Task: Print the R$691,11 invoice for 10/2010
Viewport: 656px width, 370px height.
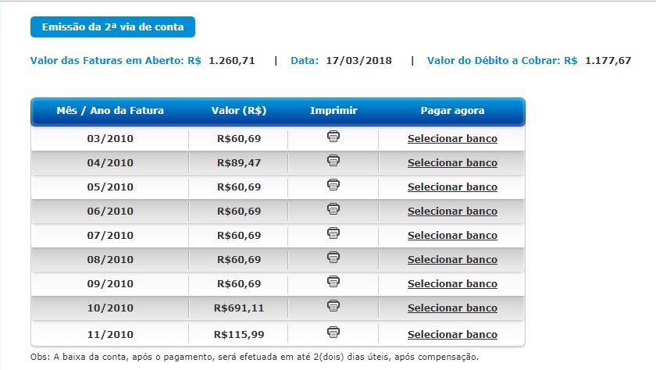Action: click(x=333, y=305)
